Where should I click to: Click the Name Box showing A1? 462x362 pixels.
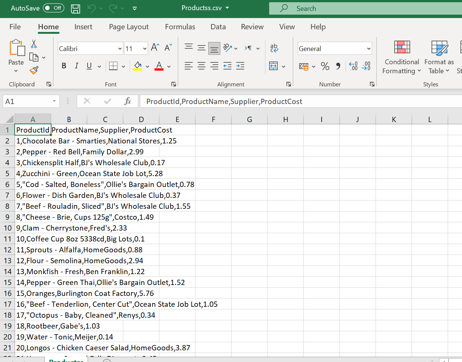click(28, 101)
